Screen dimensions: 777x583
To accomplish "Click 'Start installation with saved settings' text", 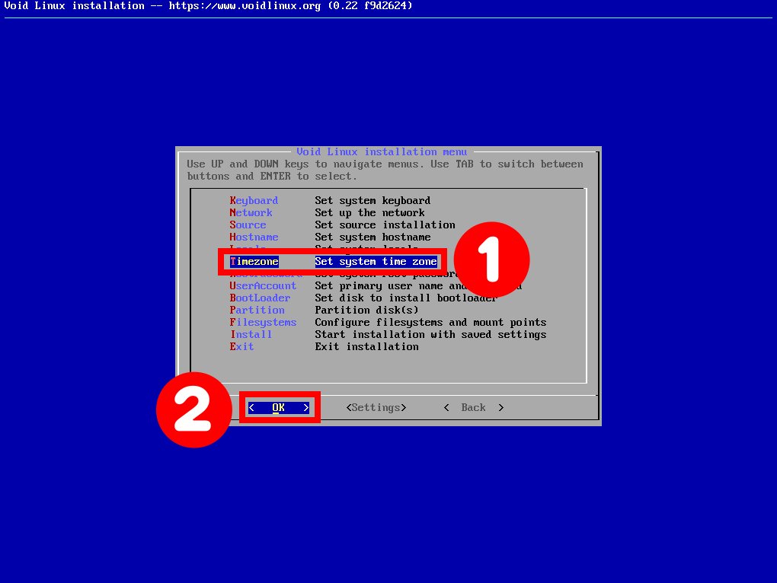I will [x=430, y=335].
